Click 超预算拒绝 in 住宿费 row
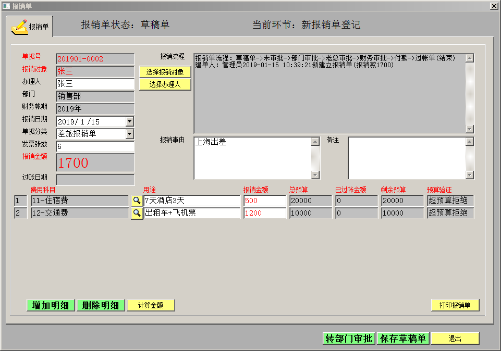Image resolution: width=501 pixels, height=351 pixels. pos(450,200)
